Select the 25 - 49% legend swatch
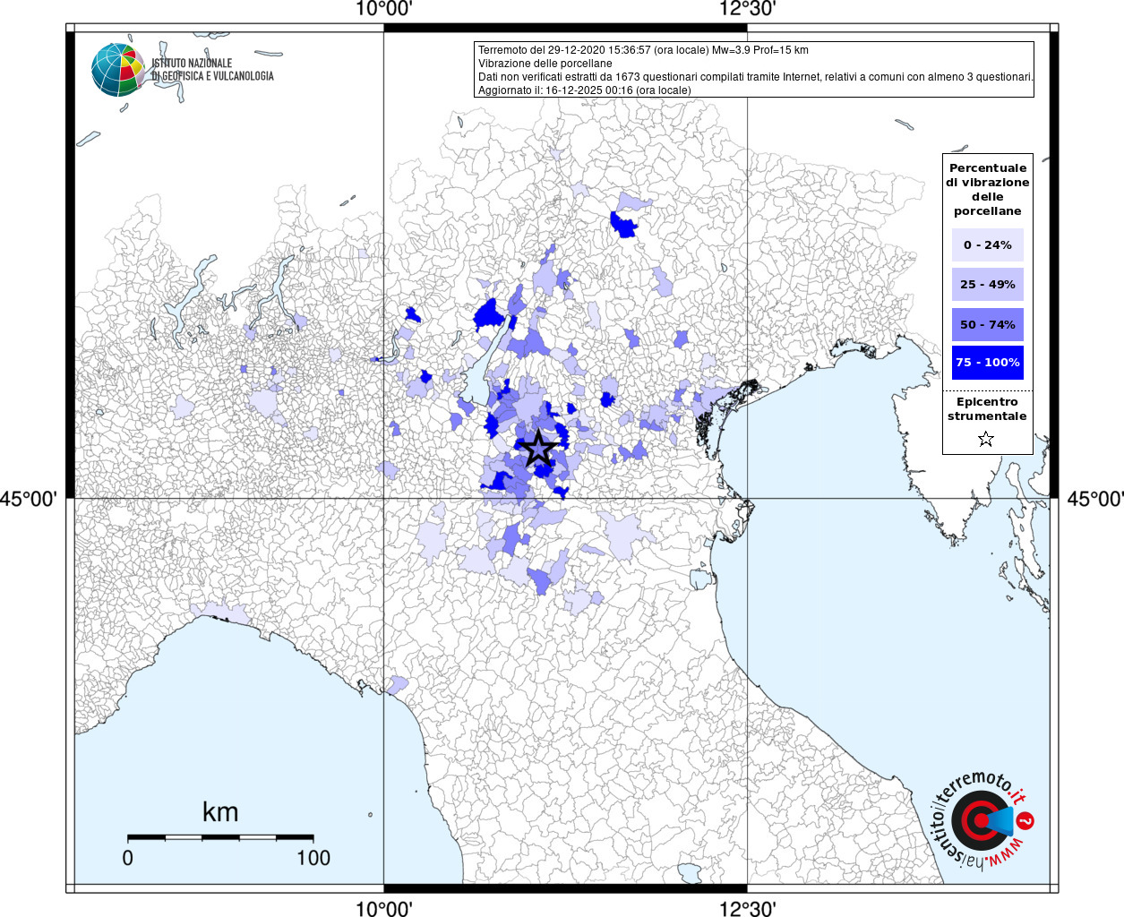Screen dimensions: 1124x917 pyautogui.click(x=987, y=284)
